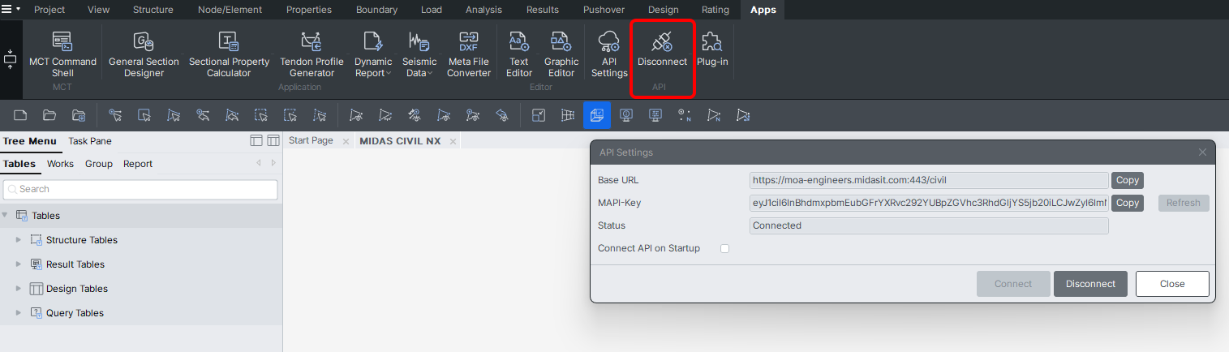Close the MIDAS CIVIL NX tab
1229x352 pixels.
(453, 141)
